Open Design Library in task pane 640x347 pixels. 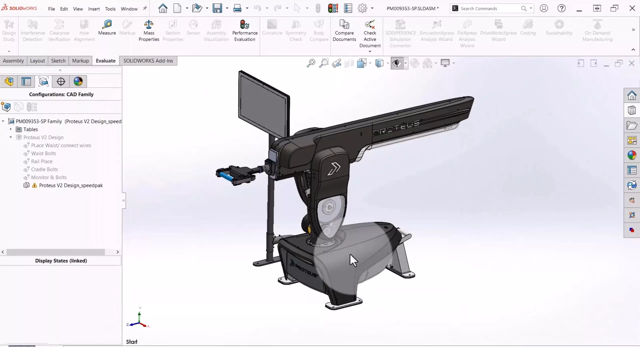pos(632,110)
